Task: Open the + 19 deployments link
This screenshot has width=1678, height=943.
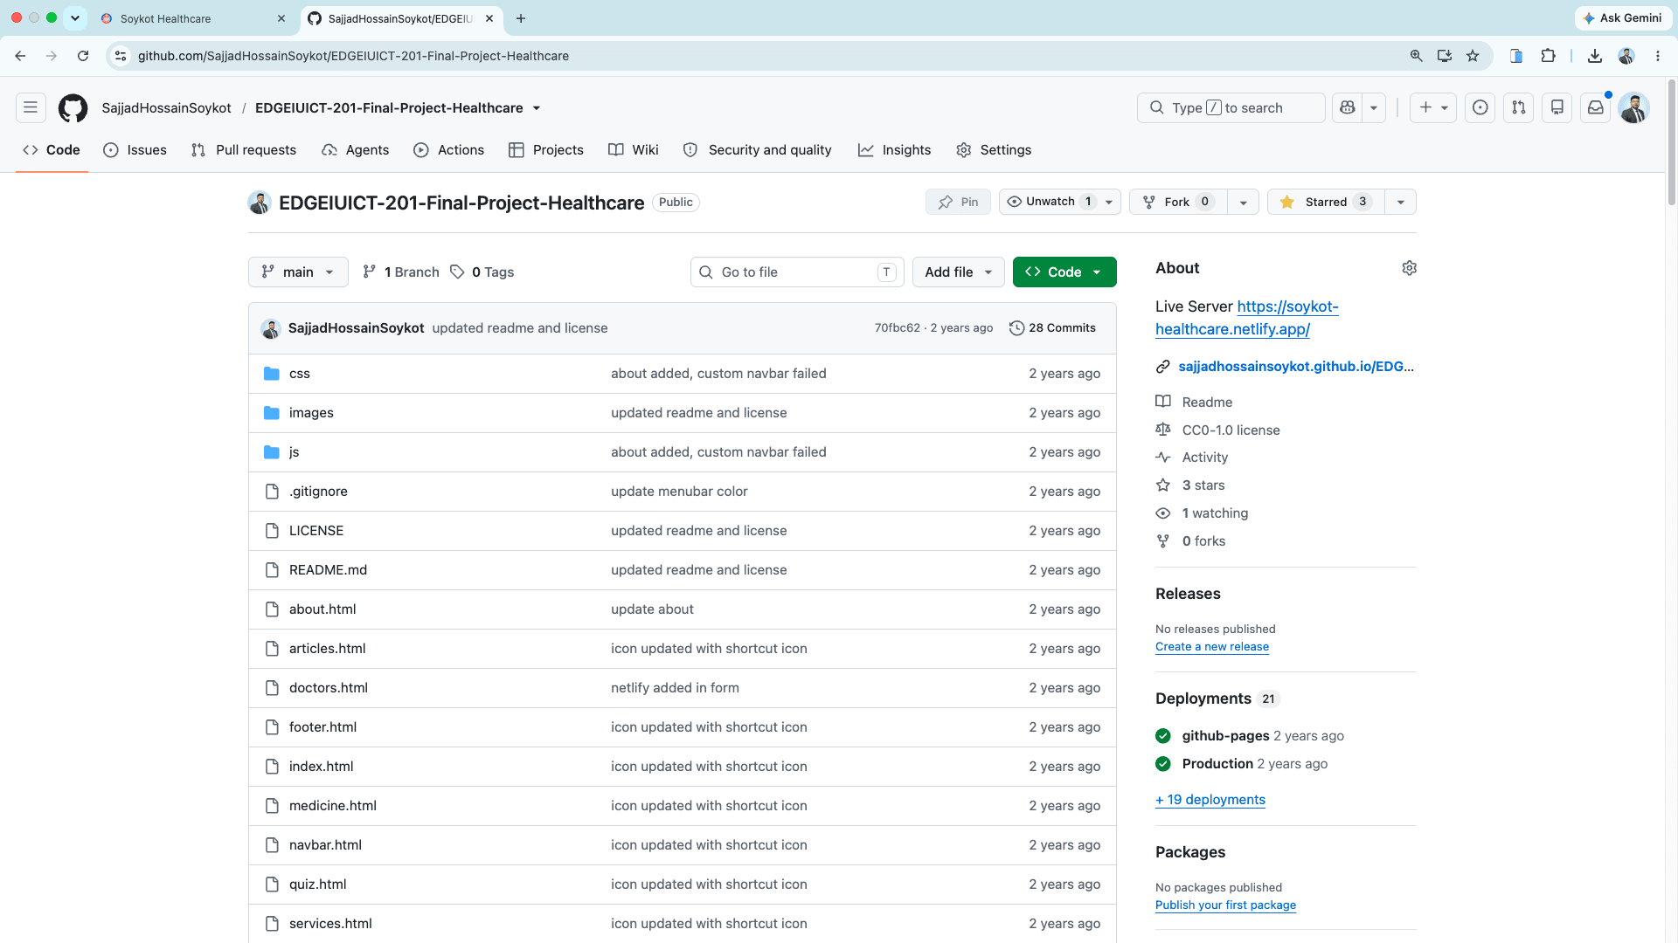Action: pyautogui.click(x=1210, y=800)
